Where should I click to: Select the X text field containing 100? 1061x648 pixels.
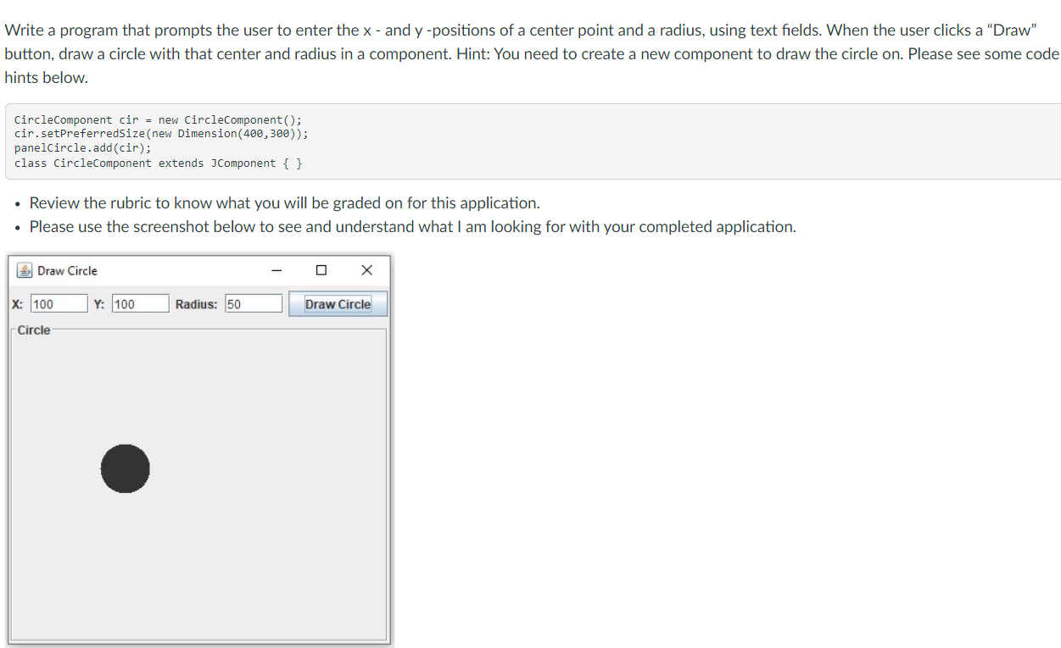coord(59,302)
